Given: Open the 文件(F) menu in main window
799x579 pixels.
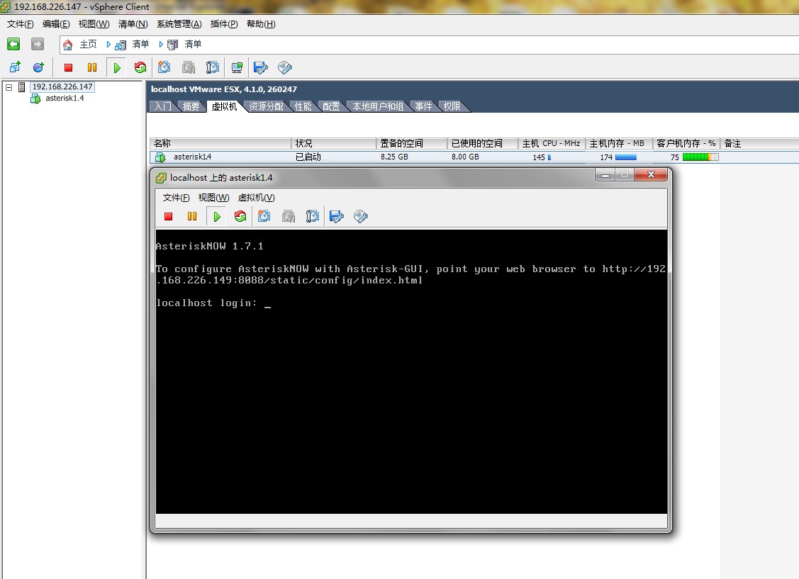Looking at the screenshot, I should click(x=21, y=24).
